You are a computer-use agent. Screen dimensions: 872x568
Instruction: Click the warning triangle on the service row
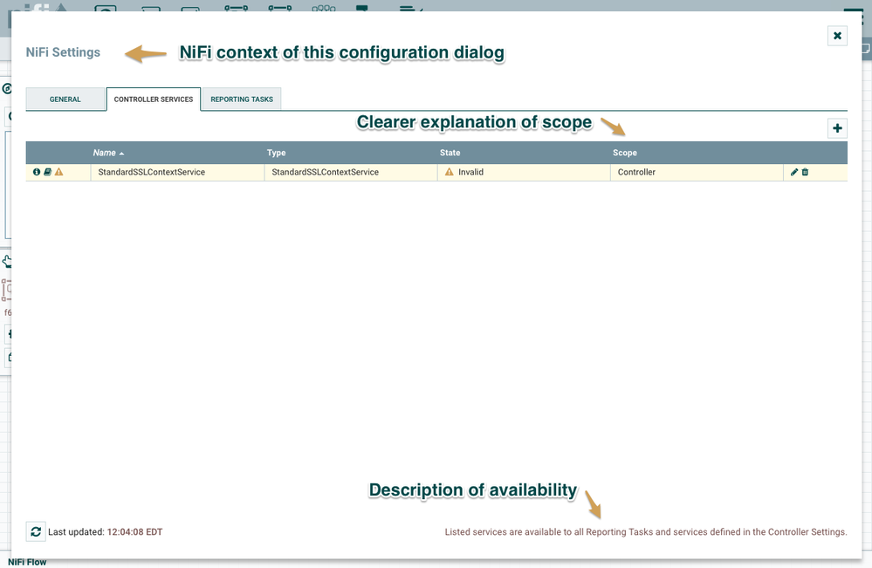pyautogui.click(x=55, y=172)
